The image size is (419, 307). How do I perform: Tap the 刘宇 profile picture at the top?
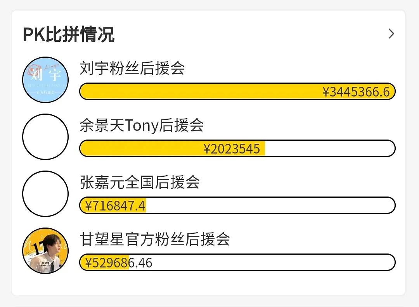[45, 79]
